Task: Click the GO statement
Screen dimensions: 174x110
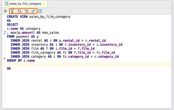Action: (x=9, y=68)
